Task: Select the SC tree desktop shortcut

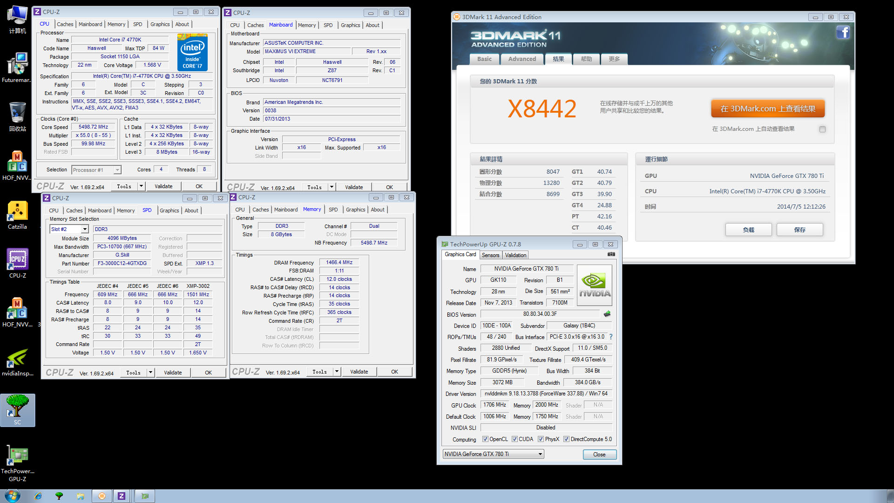Action: [x=17, y=410]
